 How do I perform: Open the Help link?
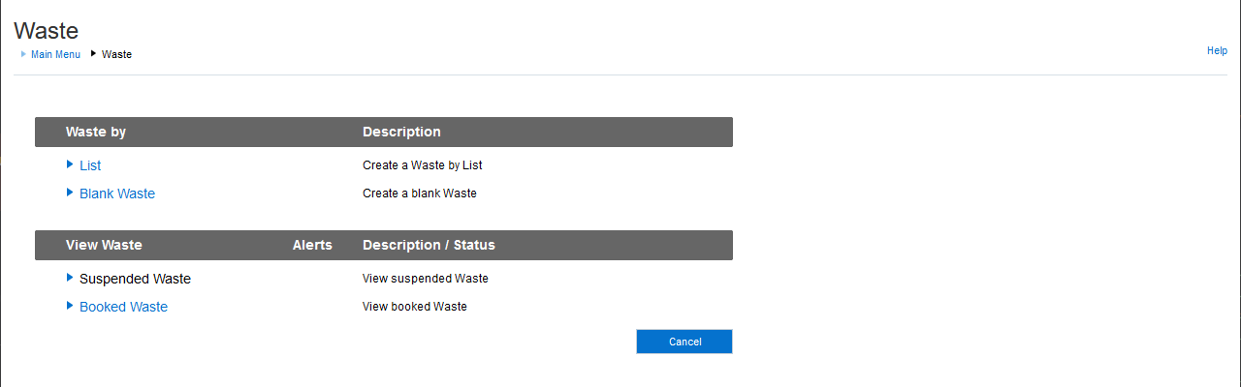coord(1217,51)
